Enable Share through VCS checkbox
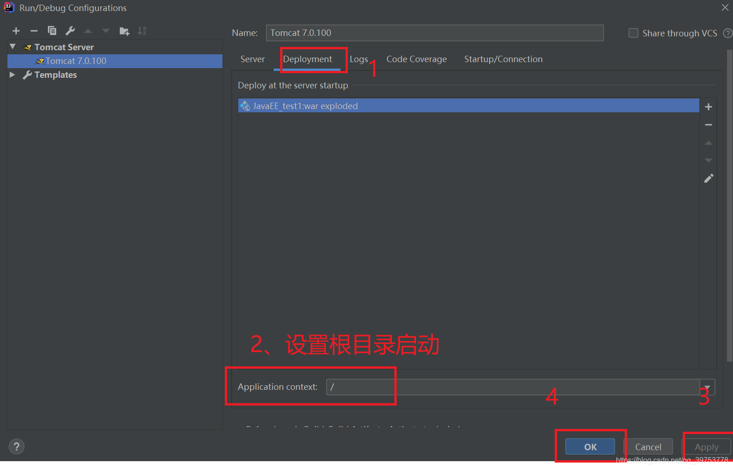 click(x=633, y=33)
